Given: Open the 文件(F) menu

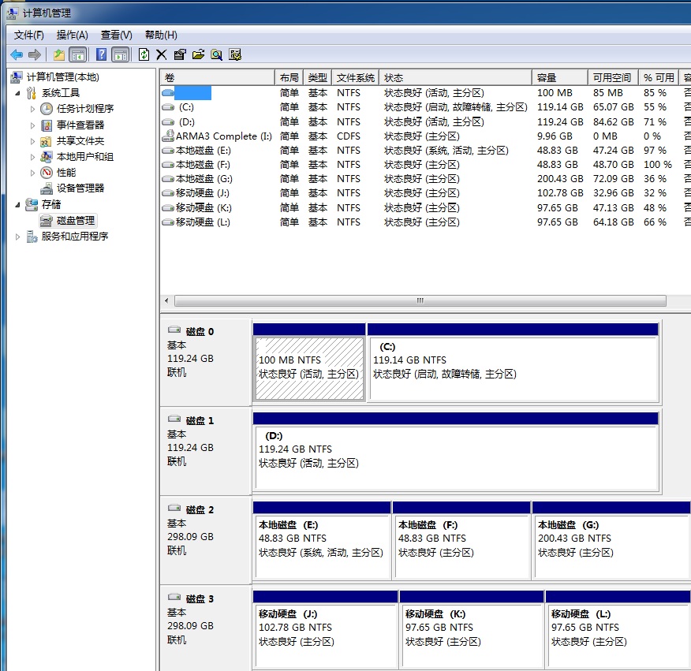Looking at the screenshot, I should tap(29, 35).
